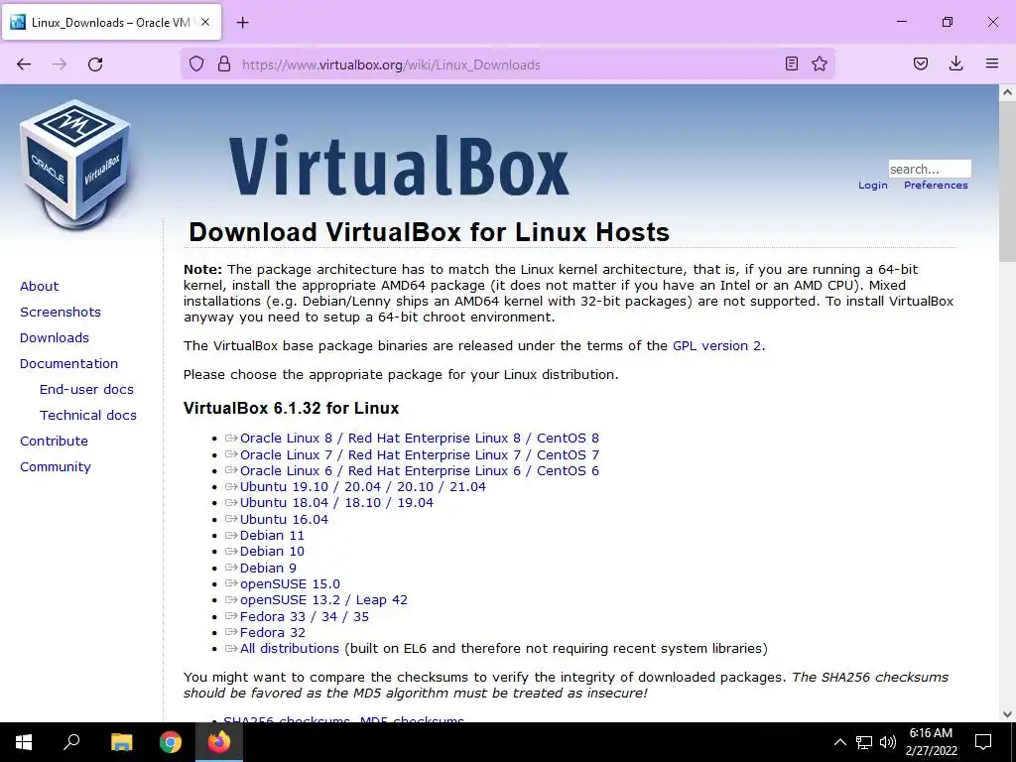Download the Debian 11 package
The image size is (1016, 762).
[272, 536]
